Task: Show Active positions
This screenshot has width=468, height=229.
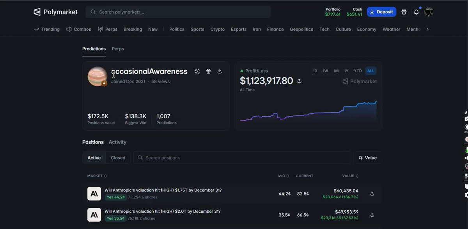Action: tap(94, 158)
